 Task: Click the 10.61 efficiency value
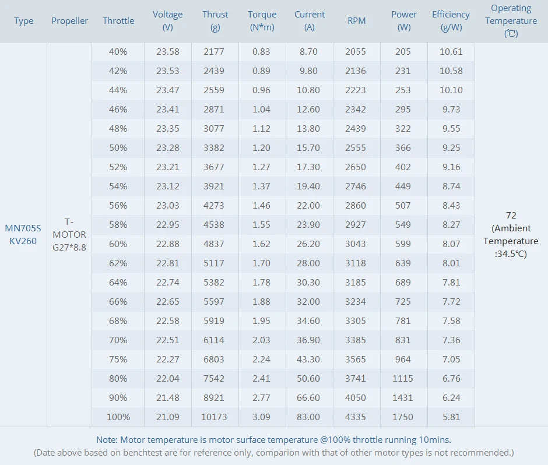(x=451, y=51)
